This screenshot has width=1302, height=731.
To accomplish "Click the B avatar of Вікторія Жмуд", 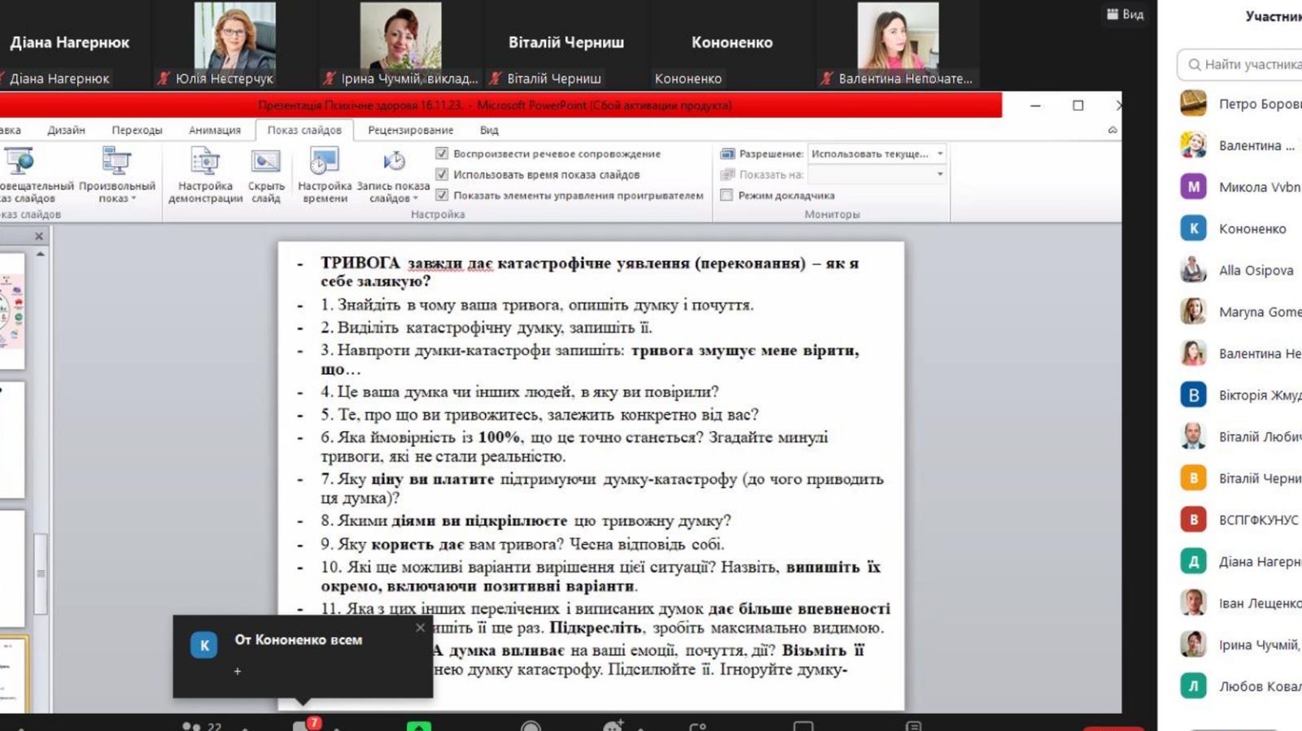I will point(1194,394).
